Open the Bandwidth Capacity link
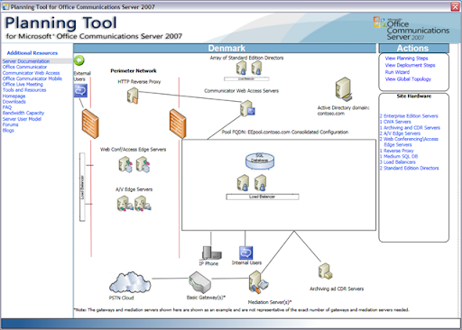 [x=23, y=113]
